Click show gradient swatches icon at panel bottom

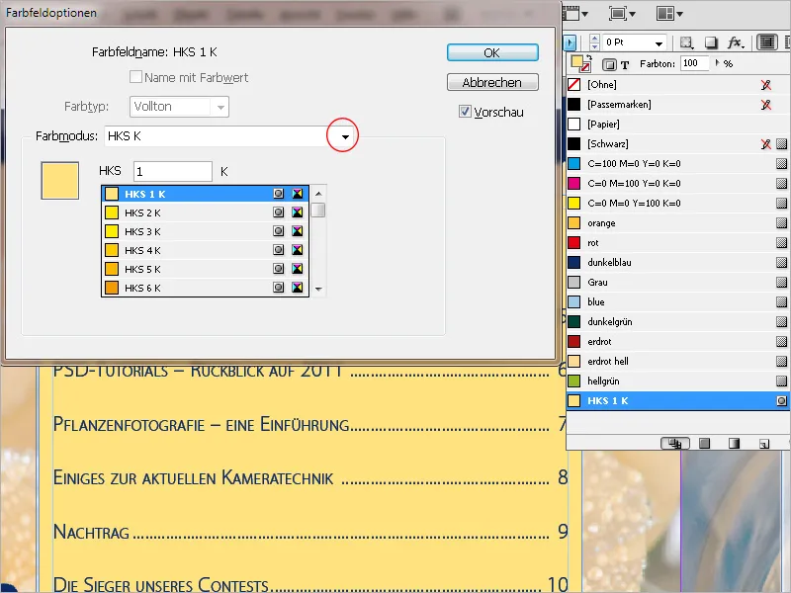coord(734,443)
